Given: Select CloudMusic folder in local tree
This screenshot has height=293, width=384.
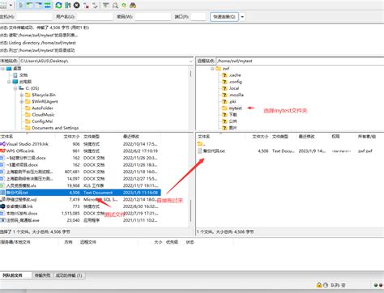Looking at the screenshot, I should coord(43,115).
